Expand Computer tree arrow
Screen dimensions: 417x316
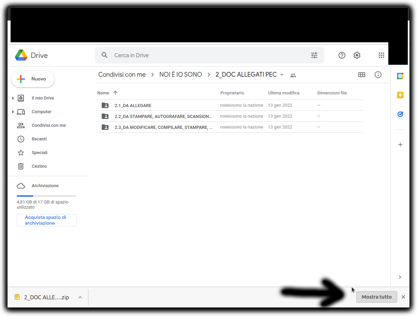tap(13, 112)
